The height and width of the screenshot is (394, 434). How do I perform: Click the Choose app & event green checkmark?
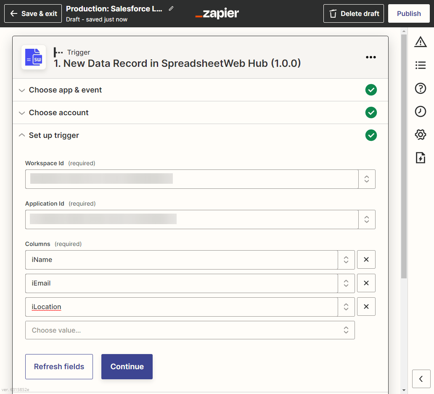point(371,90)
